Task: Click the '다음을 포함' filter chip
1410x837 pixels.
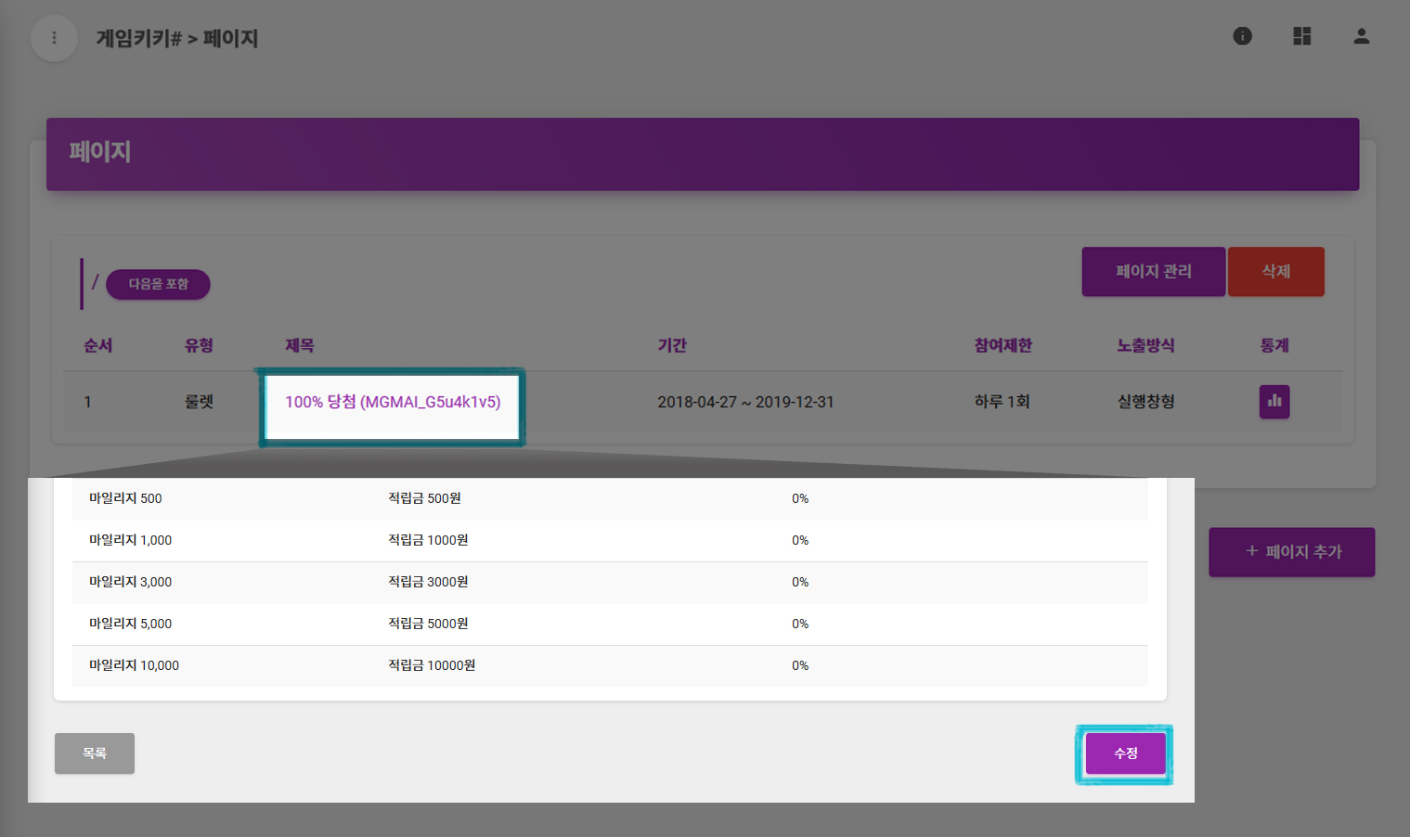Action: click(x=158, y=284)
